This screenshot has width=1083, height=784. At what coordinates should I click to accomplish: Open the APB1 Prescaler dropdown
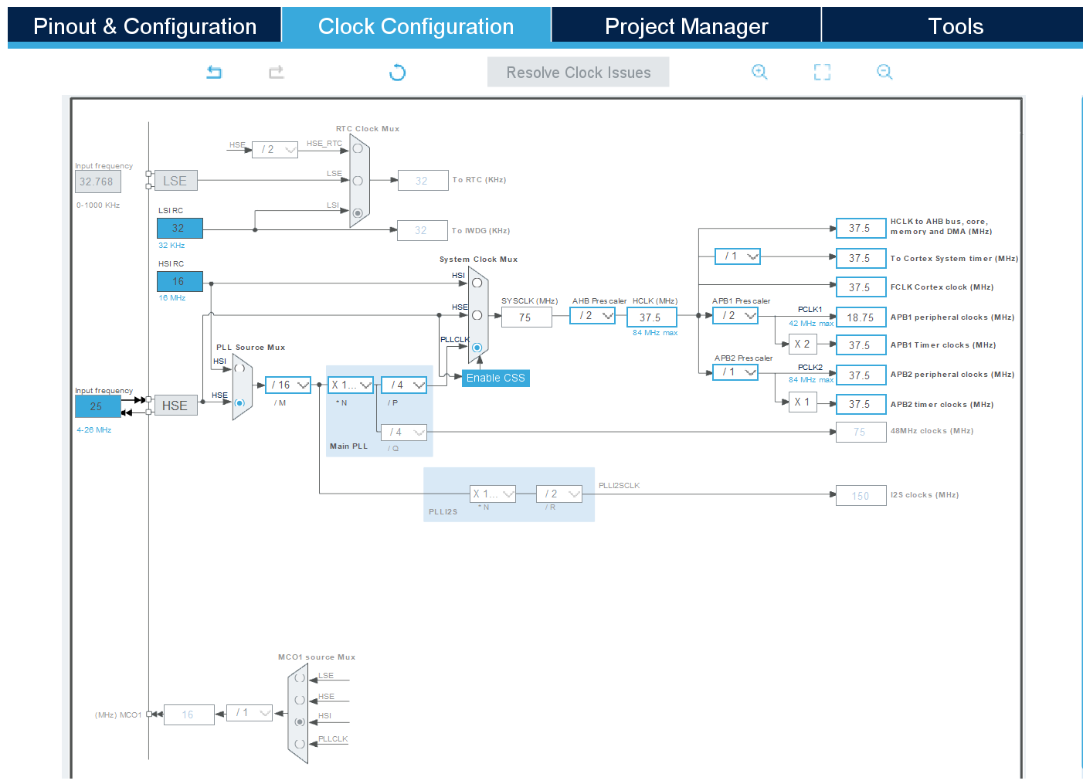point(735,315)
